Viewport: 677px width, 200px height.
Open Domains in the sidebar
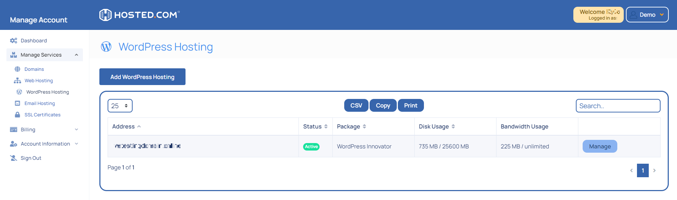(x=34, y=69)
